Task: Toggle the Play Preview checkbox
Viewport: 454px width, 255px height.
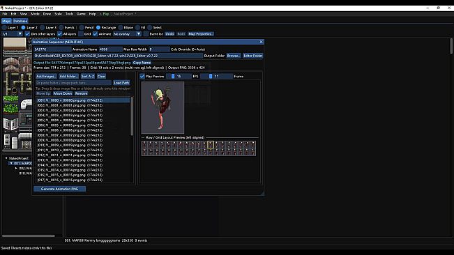Action: [x=142, y=77]
